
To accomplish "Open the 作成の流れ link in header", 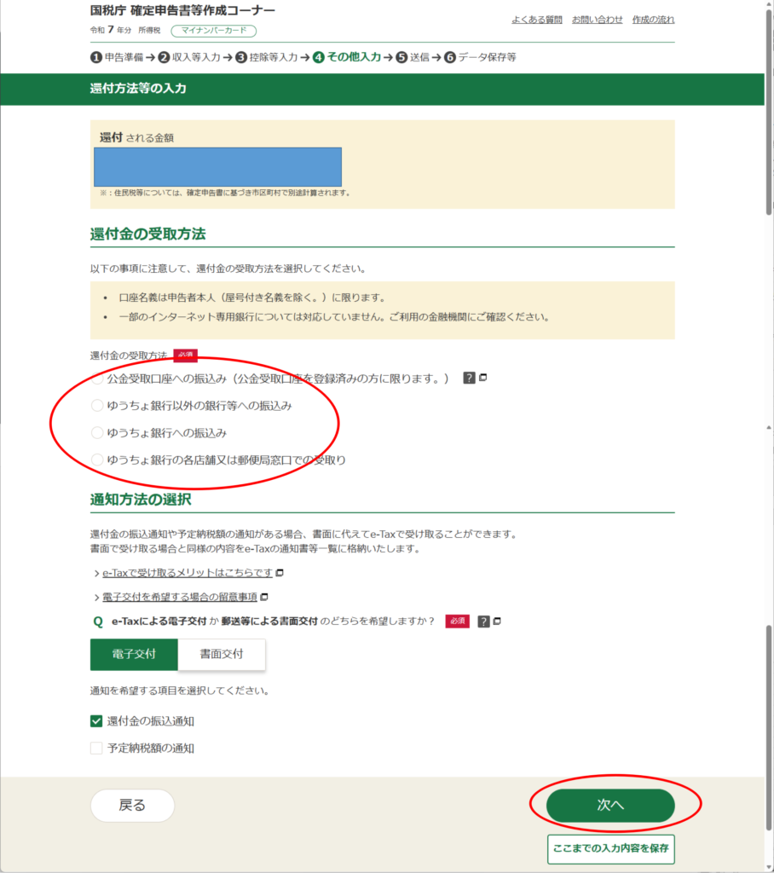I will [x=653, y=19].
